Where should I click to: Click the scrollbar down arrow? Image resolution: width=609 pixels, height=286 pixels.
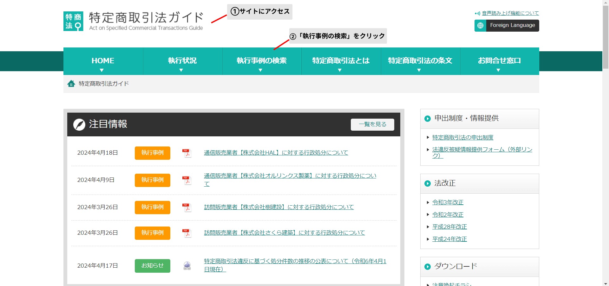coord(606,283)
